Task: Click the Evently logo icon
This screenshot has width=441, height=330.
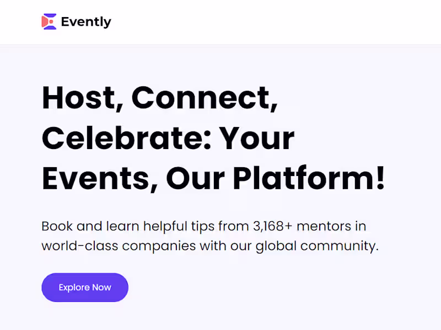Action: [x=49, y=22]
